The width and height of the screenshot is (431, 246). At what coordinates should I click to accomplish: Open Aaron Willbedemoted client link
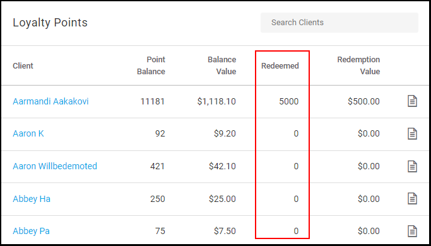coord(55,166)
